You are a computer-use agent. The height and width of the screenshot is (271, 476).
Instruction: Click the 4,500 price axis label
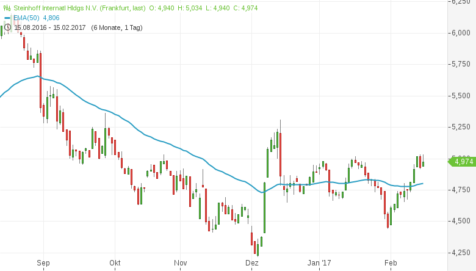coord(461,221)
